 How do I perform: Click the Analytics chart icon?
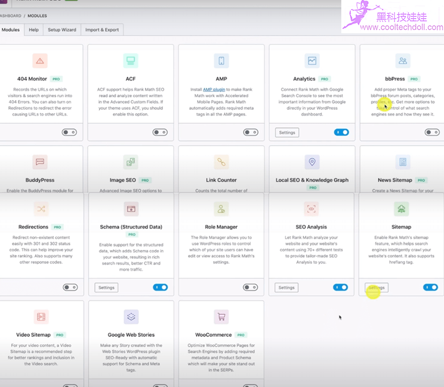coord(312,60)
